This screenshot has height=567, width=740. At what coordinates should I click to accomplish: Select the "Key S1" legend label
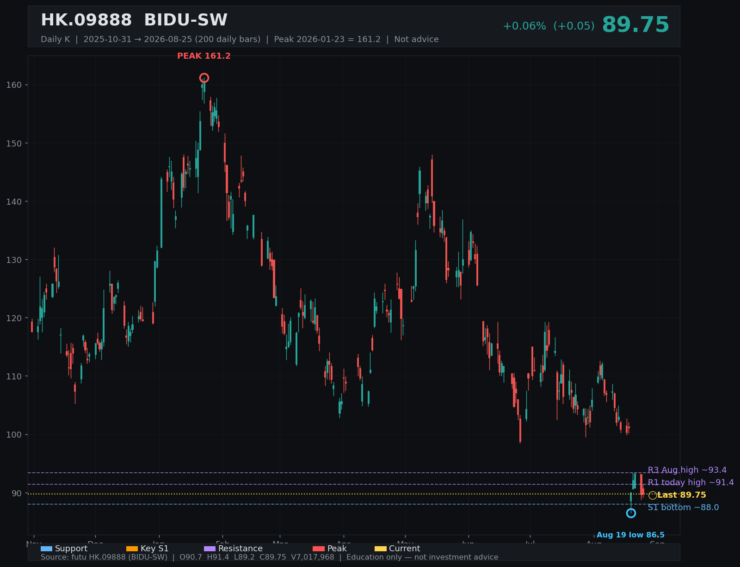pyautogui.click(x=154, y=549)
